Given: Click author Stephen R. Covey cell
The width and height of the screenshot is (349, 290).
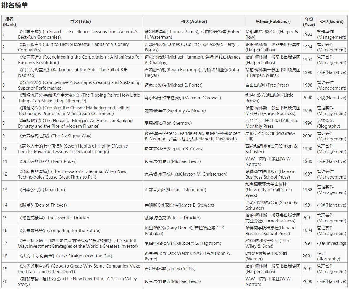Looking at the screenshot, I should (x=194, y=149).
